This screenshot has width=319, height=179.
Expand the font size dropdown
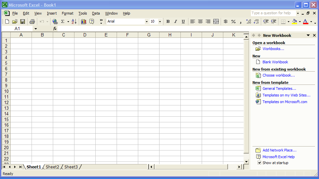(x=160, y=22)
